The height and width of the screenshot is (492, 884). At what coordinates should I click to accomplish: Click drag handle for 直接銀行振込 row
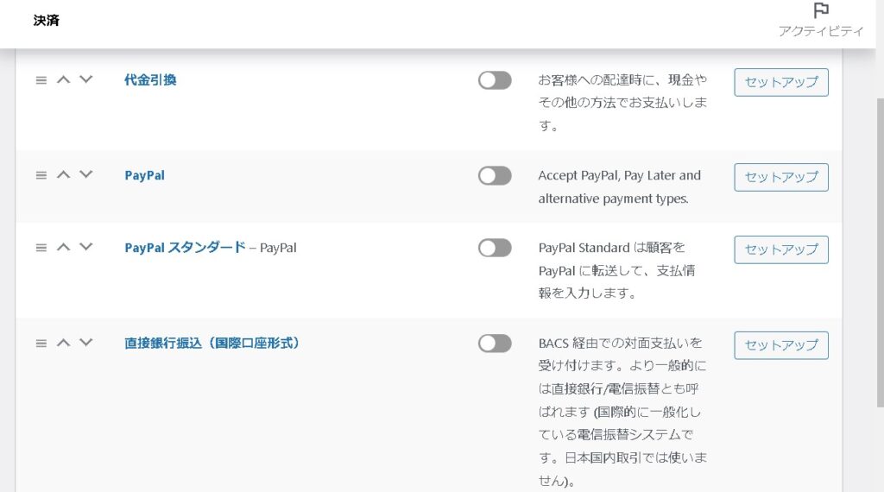[x=41, y=343]
